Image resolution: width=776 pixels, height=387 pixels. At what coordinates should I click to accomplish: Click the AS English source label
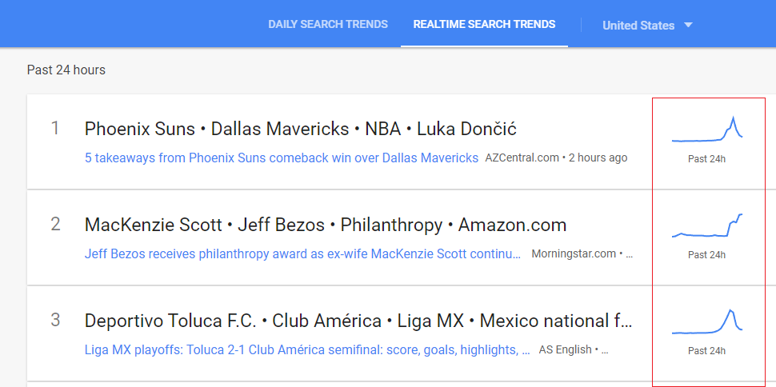566,349
